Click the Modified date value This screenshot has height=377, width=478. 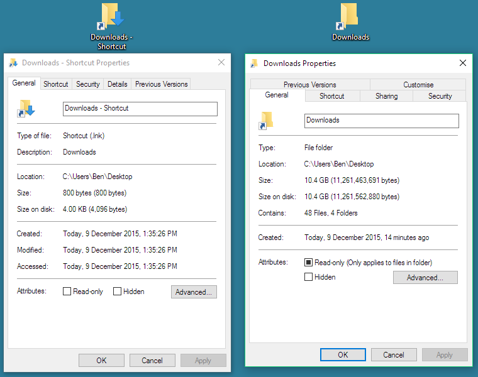pos(119,250)
